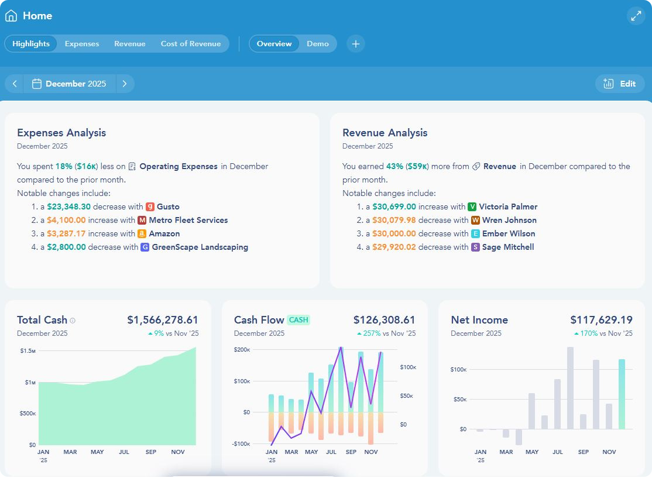Click the Victoria Palmer avatar icon
Viewport: 652px width, 485px height.
click(x=472, y=207)
